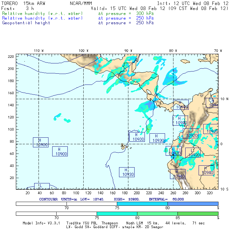Click the "44 levels," model info text
This screenshot has width=230, height=230.
(176, 223)
